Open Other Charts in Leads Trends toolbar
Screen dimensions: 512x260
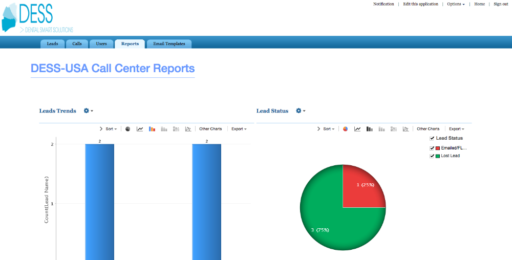coord(210,129)
